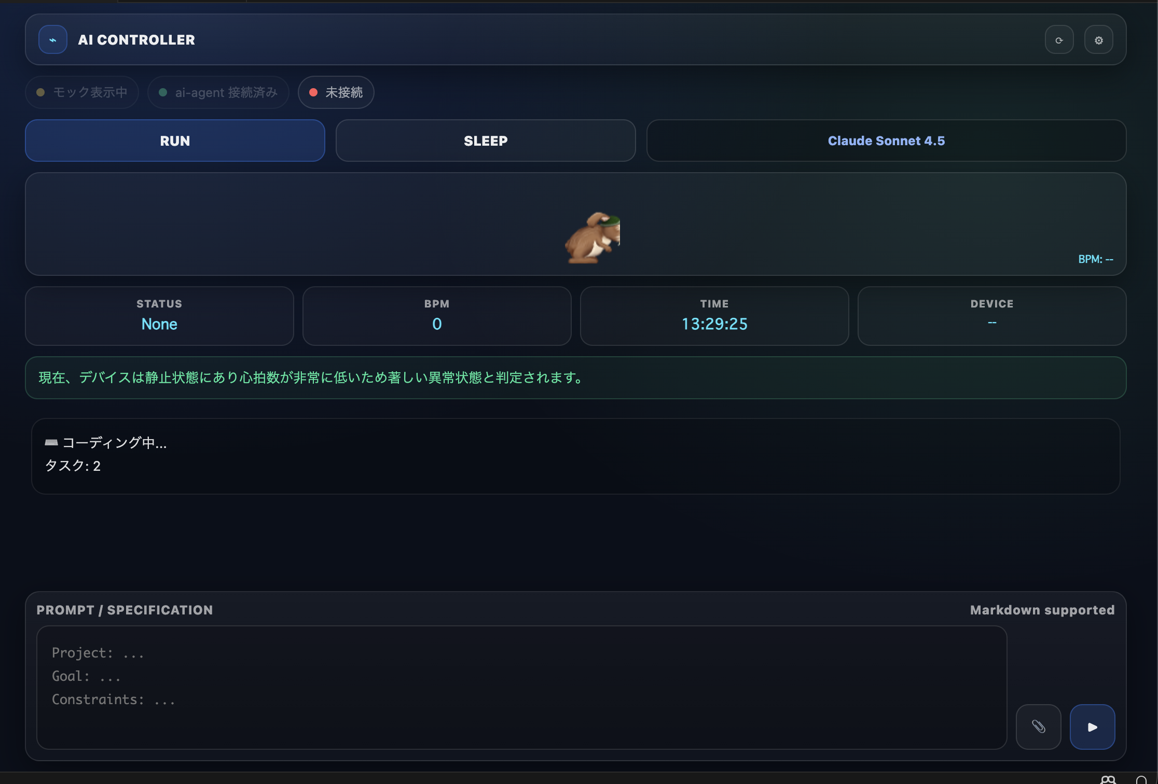The image size is (1158, 784).
Task: Click the TIME 13:29:25 card
Action: click(x=714, y=316)
